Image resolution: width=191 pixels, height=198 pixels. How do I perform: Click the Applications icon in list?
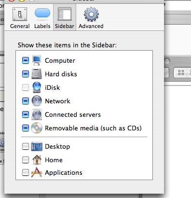pyautogui.click(x=37, y=172)
